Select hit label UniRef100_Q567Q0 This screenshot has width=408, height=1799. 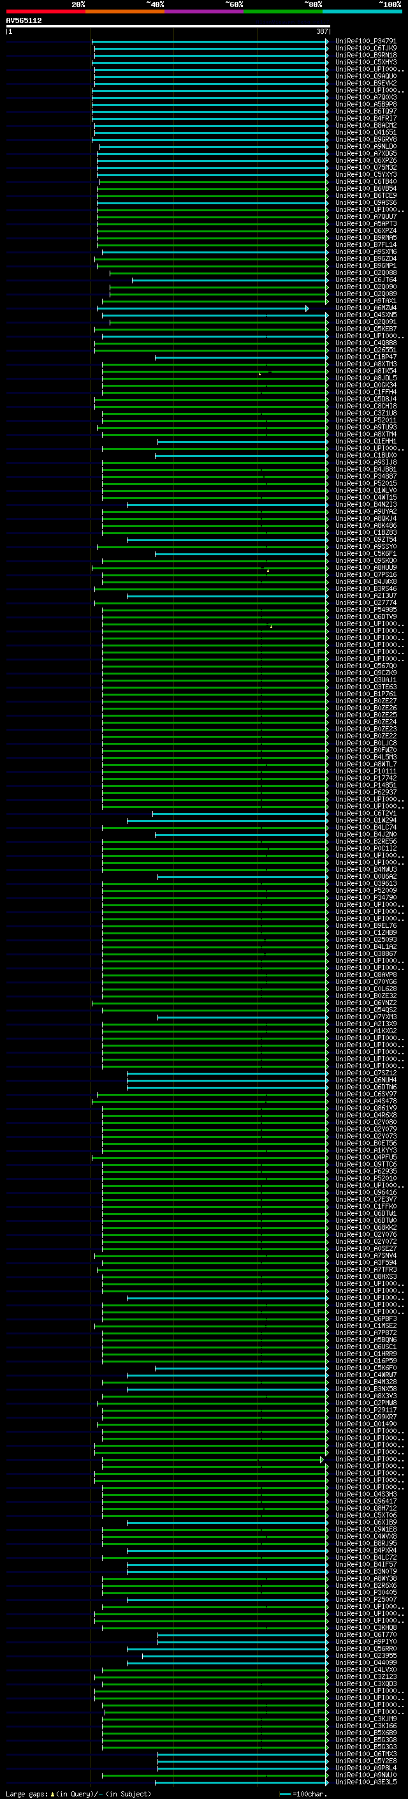(366, 666)
